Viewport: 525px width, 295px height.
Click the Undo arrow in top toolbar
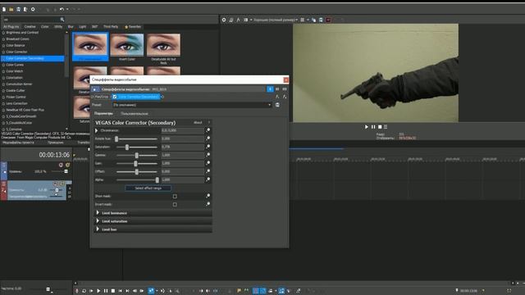pos(62,9)
